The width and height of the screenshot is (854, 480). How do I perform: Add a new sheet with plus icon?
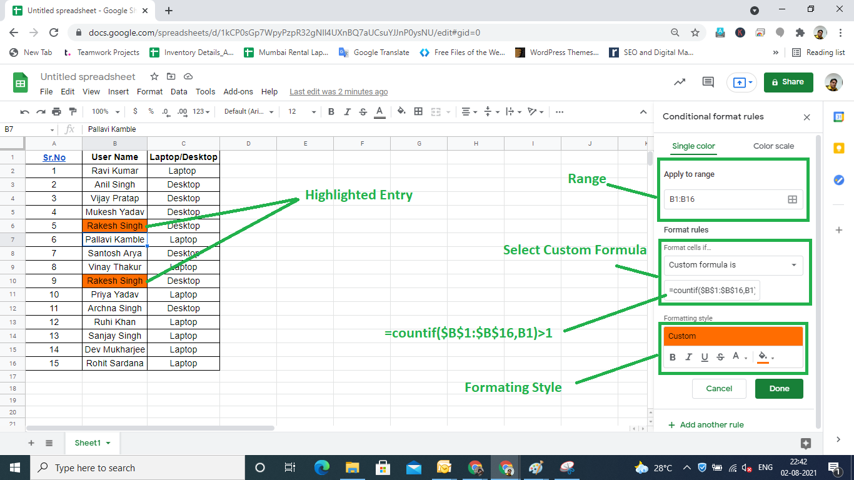(x=31, y=443)
